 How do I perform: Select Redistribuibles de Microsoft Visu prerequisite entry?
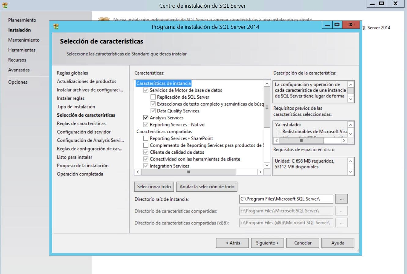coord(315,131)
